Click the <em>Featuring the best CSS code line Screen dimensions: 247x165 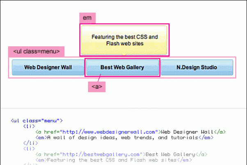(x=114, y=160)
